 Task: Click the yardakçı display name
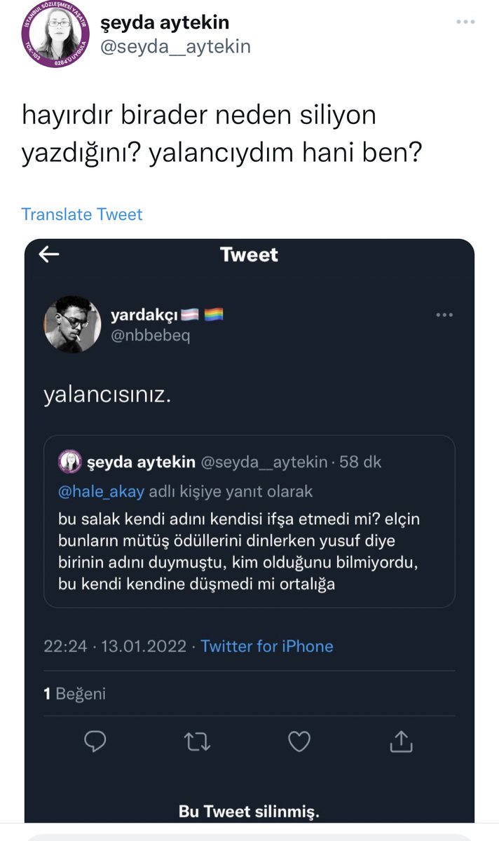point(144,315)
